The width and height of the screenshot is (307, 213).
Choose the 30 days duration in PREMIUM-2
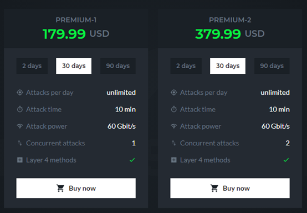[228, 66]
